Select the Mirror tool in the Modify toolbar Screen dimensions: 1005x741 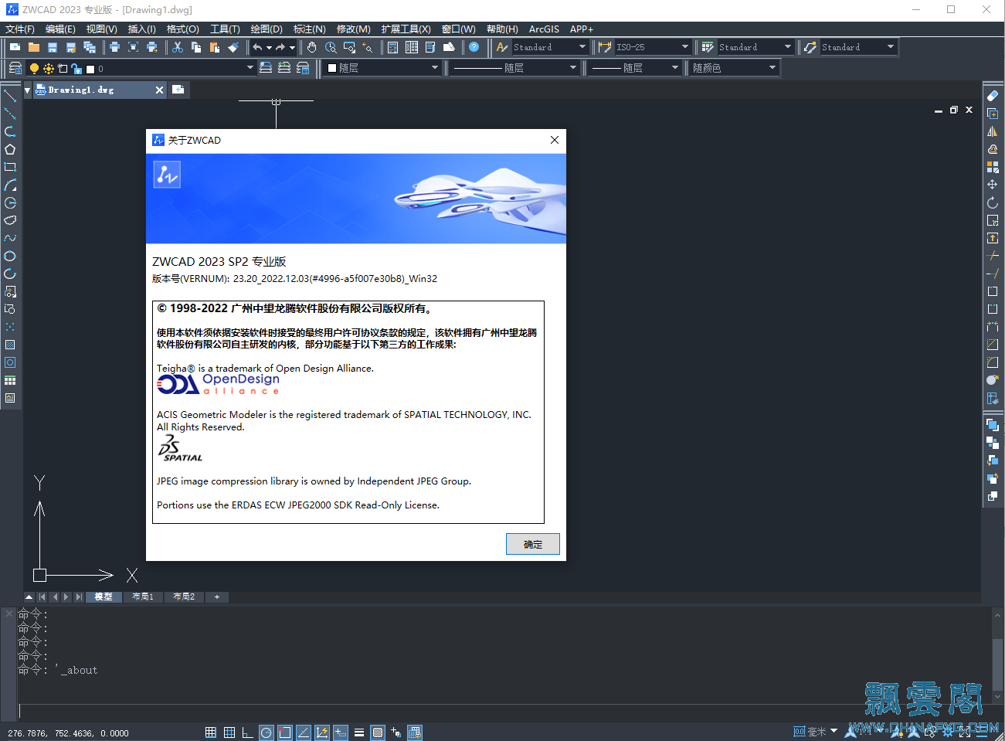(x=993, y=131)
